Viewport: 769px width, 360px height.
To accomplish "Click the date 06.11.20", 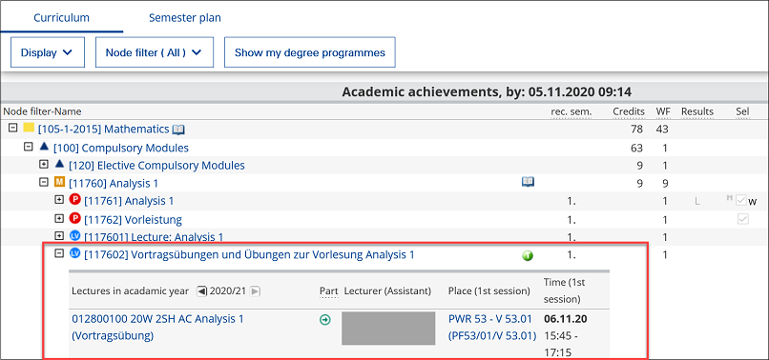I will pyautogui.click(x=566, y=319).
